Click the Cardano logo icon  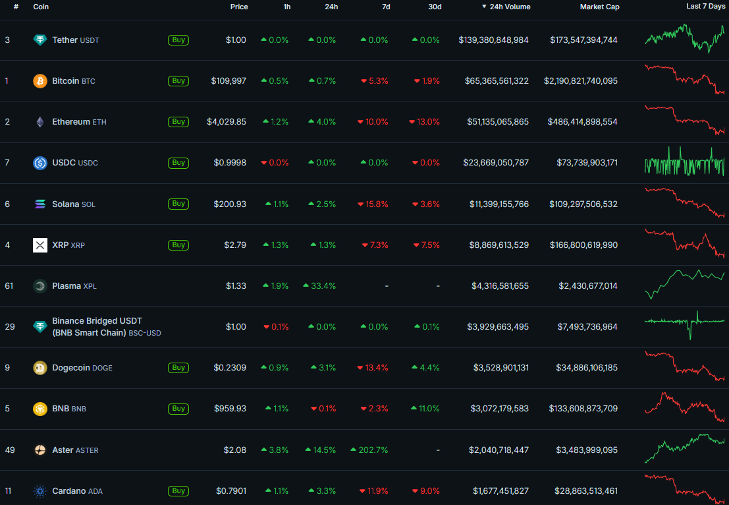40,491
